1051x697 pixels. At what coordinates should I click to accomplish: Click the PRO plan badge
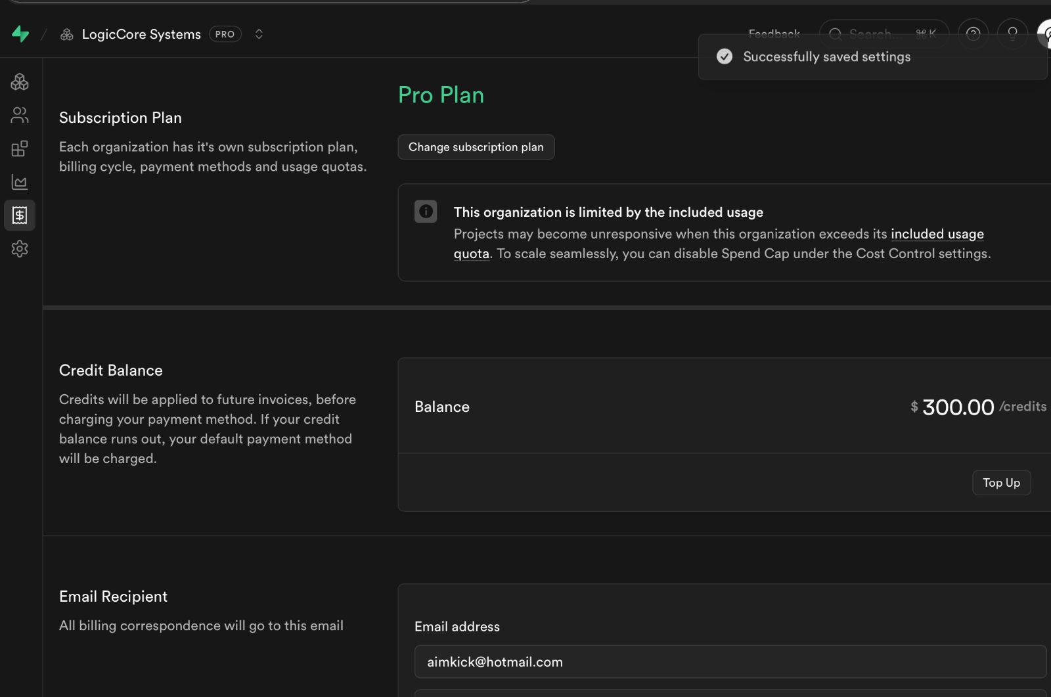[225, 34]
